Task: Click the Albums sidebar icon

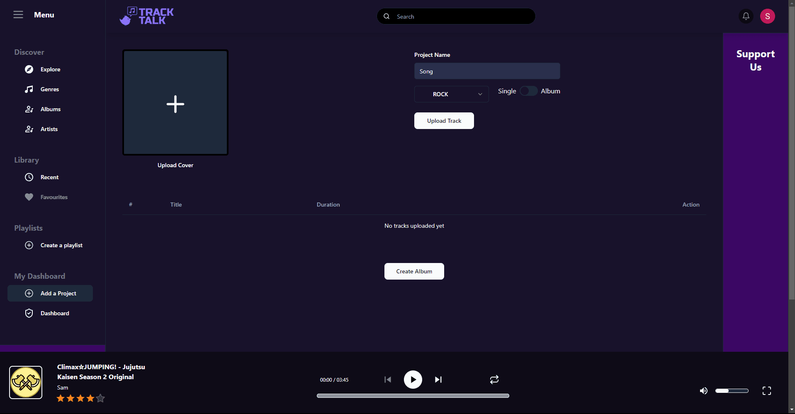Action: 29,109
